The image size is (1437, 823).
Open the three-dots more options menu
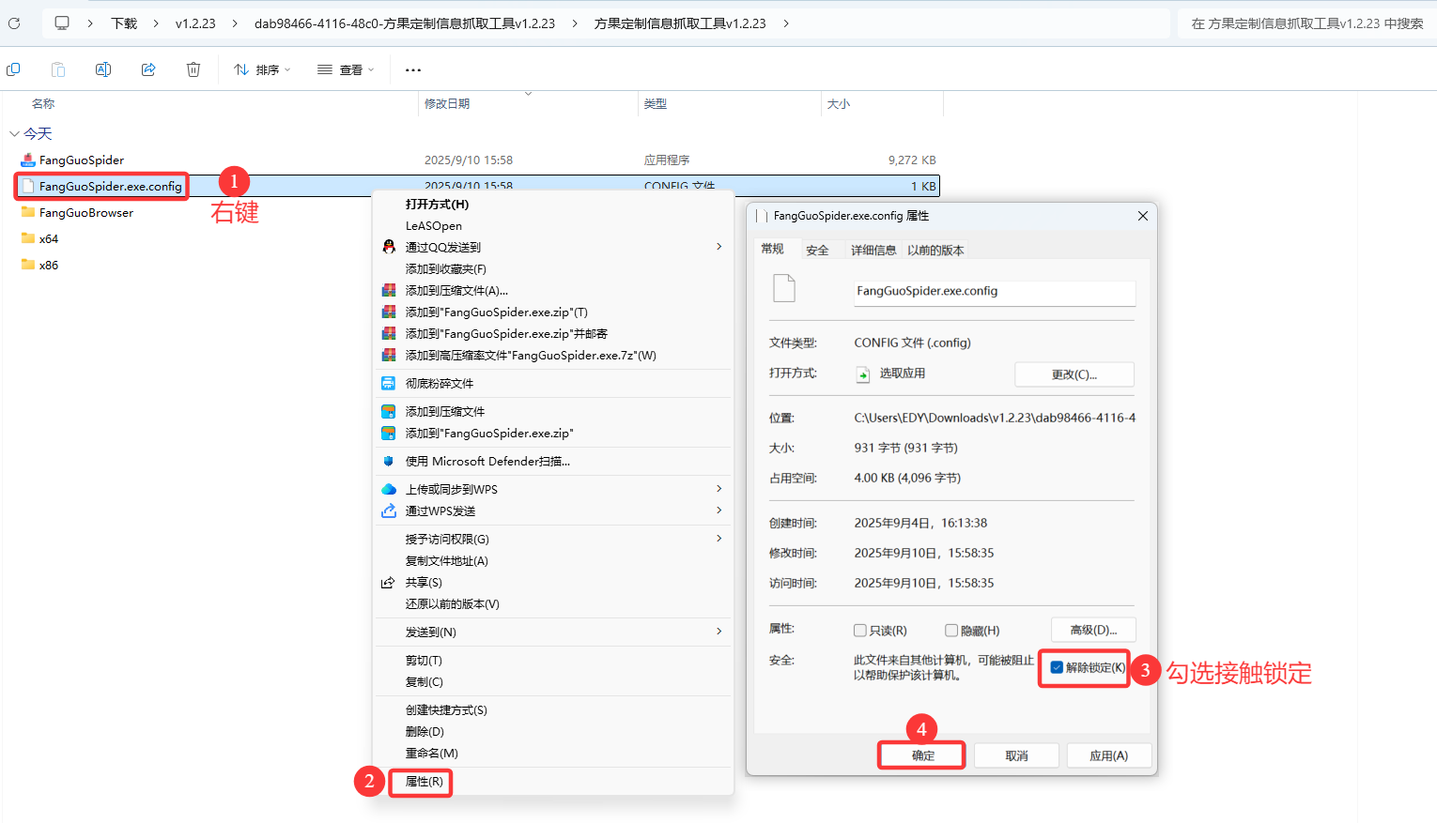coord(413,69)
